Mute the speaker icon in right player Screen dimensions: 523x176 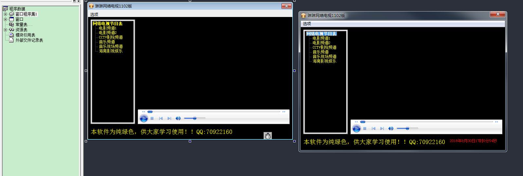(x=390, y=129)
